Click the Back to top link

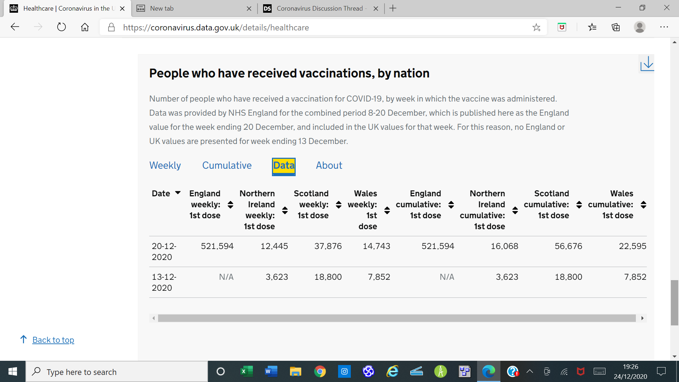click(x=53, y=340)
